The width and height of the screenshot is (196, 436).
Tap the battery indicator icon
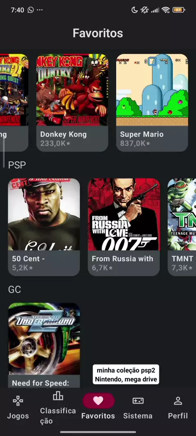(x=178, y=10)
